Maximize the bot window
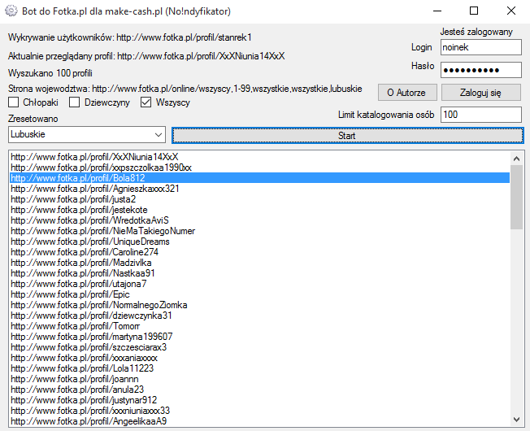 pos(474,11)
